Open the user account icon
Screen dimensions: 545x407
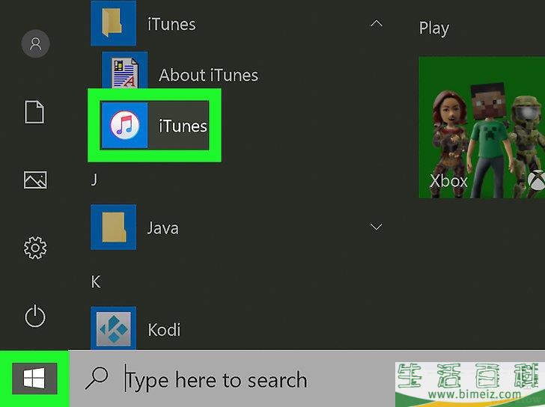click(x=35, y=43)
